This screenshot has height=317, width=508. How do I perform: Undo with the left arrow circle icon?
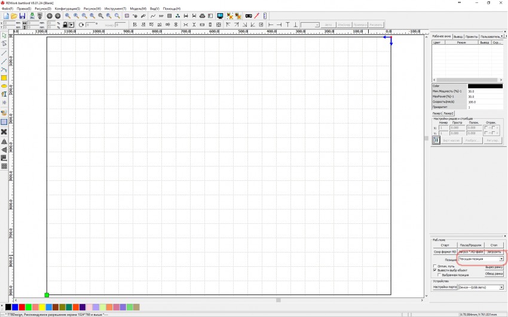click(x=50, y=16)
